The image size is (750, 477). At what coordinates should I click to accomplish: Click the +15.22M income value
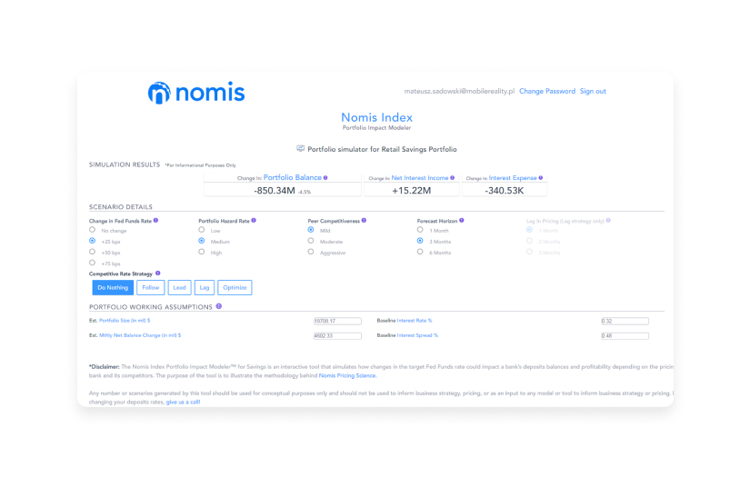click(x=411, y=191)
